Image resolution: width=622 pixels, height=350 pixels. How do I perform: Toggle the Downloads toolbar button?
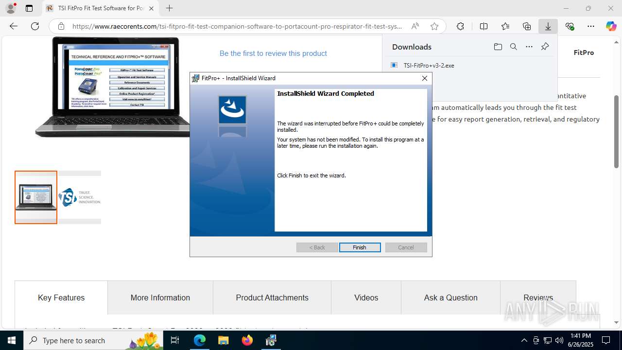pos(548,26)
